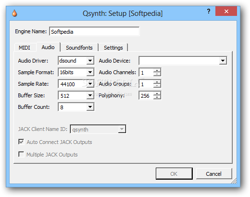The width and height of the screenshot is (250, 197).
Task: Open the Soundfonts tab
Action: pos(79,48)
